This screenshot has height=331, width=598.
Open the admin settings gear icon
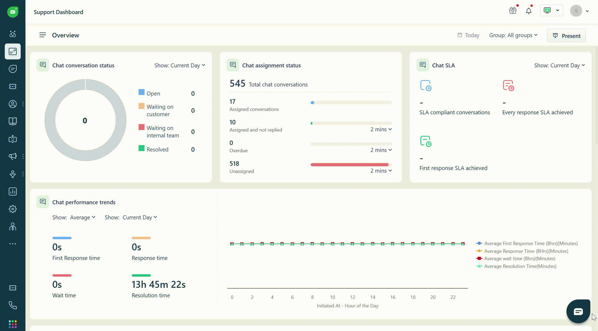(x=12, y=209)
